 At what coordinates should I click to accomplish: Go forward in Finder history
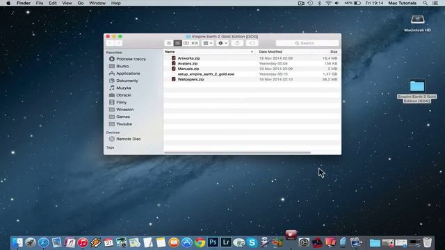pos(119,43)
